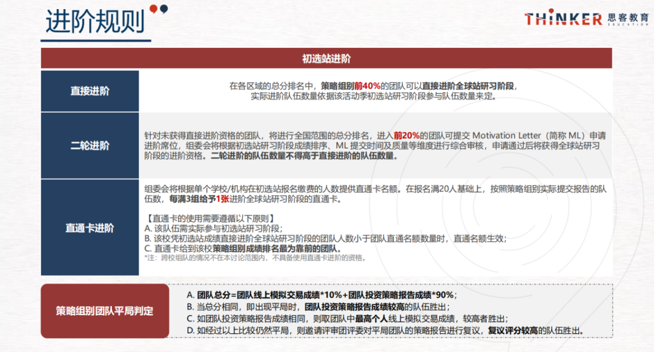Click line A. 该队伍需实际参与初选站研习阶段
654x352 pixels.
click(214, 228)
